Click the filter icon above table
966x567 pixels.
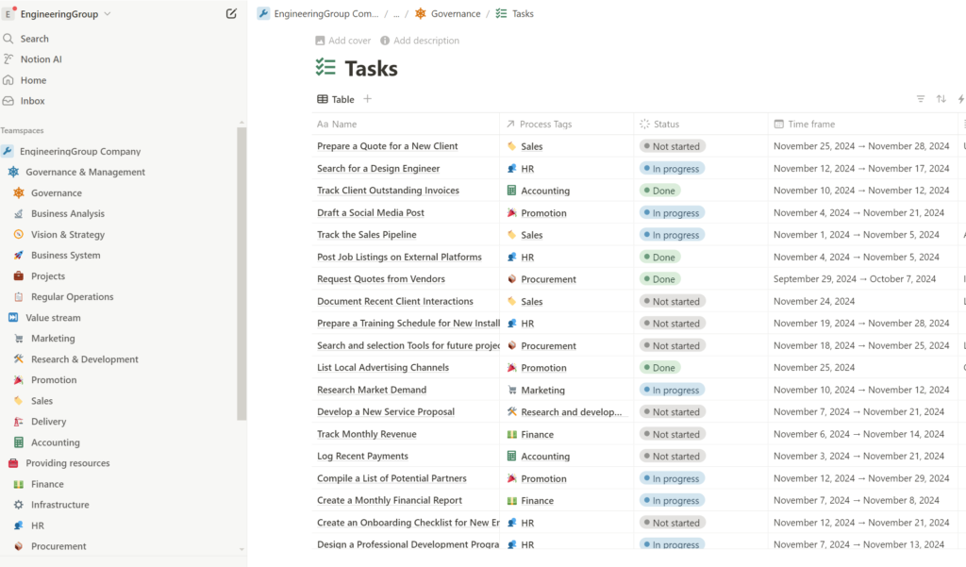[x=921, y=99]
